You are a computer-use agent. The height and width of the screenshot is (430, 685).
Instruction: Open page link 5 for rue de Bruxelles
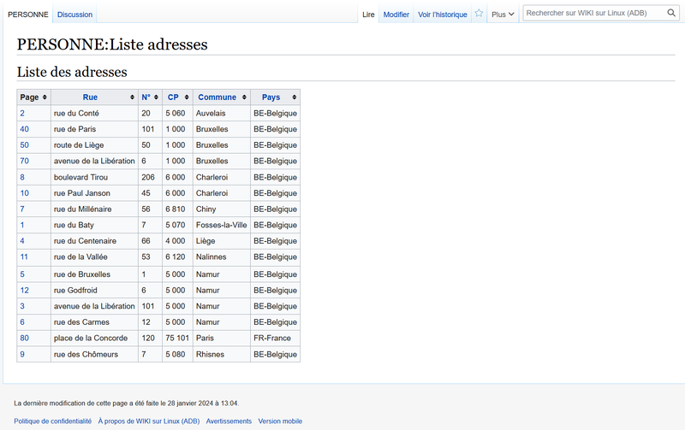click(x=22, y=274)
